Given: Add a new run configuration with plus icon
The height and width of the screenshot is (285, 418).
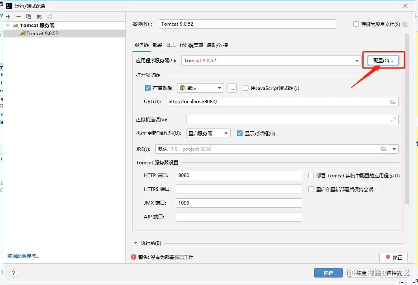Looking at the screenshot, I should click(8, 17).
